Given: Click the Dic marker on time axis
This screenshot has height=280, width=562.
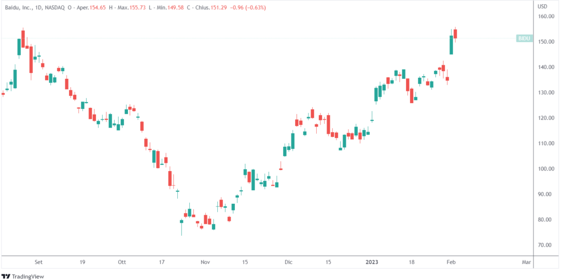Looking at the screenshot, I should (x=288, y=262).
